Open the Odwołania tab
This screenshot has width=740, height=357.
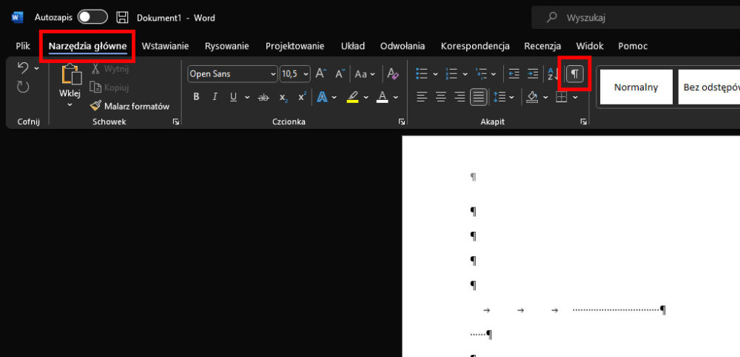[x=402, y=46]
